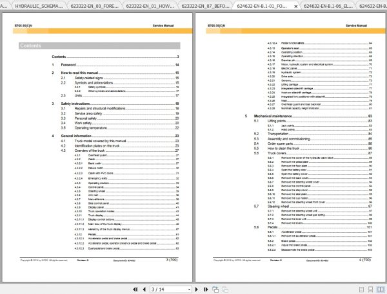Open the 623322-EN_00_FORE... tab
Image resolution: width=387 pixels, height=294 pixels.
point(95,6)
